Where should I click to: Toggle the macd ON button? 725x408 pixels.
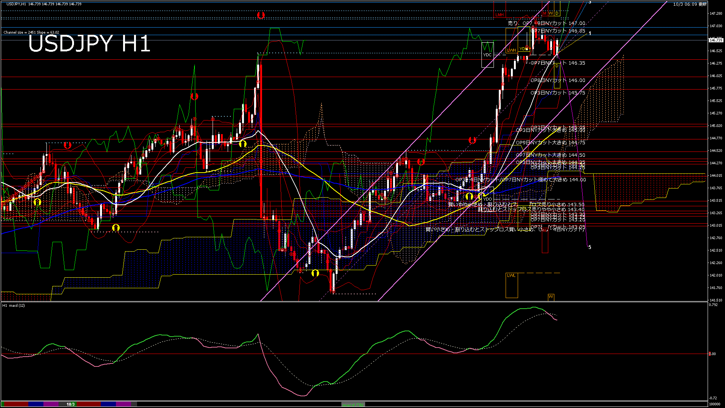click(353, 405)
